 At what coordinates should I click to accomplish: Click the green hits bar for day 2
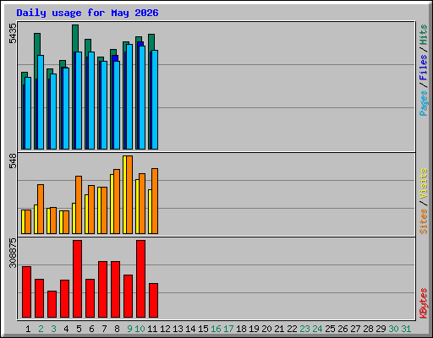[x=37, y=44]
